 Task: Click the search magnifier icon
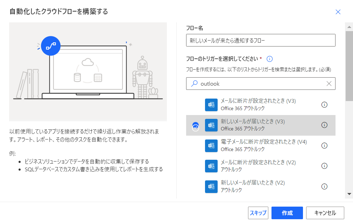point(194,84)
